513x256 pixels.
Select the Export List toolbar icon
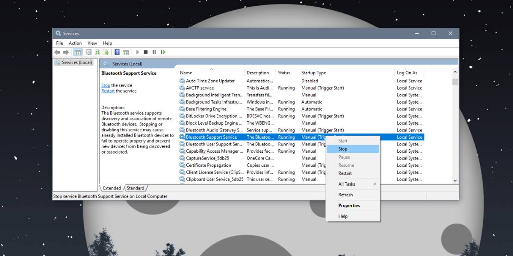[x=107, y=52]
